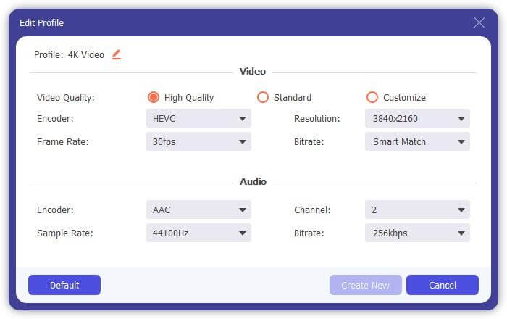507x319 pixels.
Task: Click the Video section heading
Action: point(253,72)
